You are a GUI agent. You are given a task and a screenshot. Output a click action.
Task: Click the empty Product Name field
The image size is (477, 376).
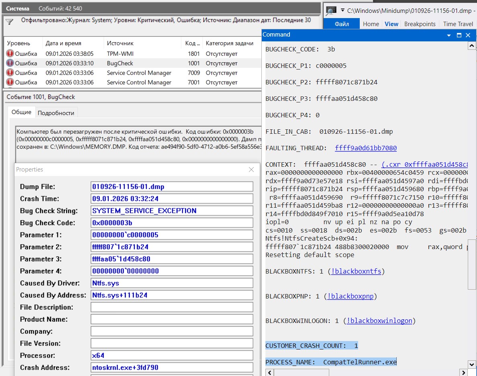172,319
